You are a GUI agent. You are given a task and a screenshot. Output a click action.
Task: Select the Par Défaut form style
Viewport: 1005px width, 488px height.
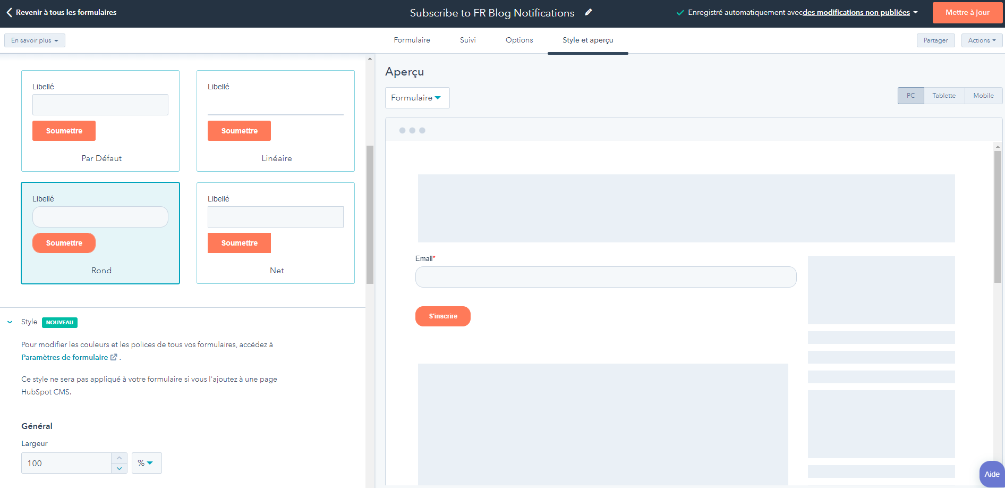(x=100, y=121)
